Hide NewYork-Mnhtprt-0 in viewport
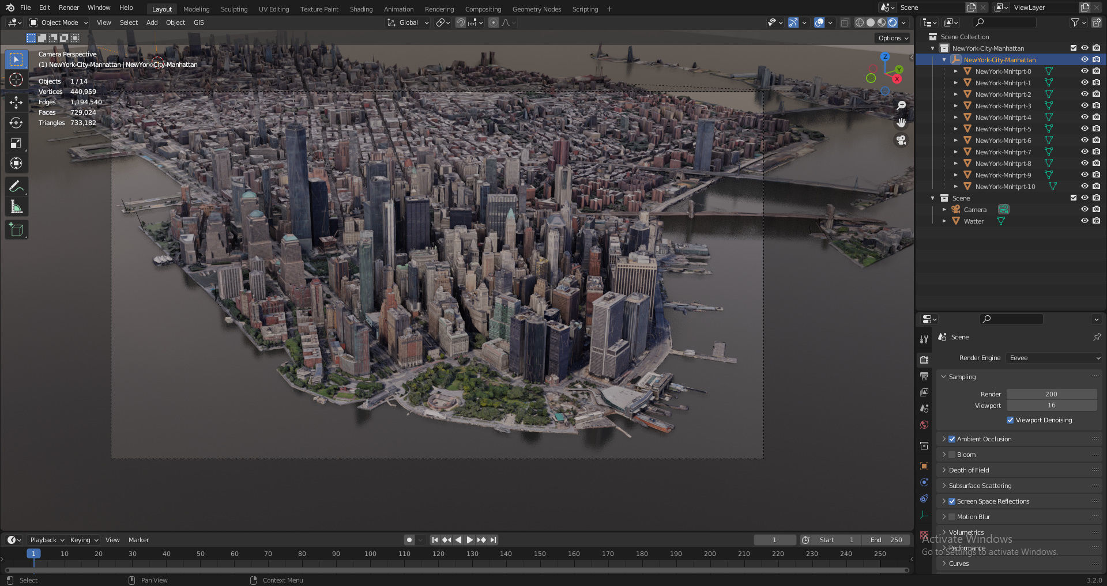 click(1085, 71)
